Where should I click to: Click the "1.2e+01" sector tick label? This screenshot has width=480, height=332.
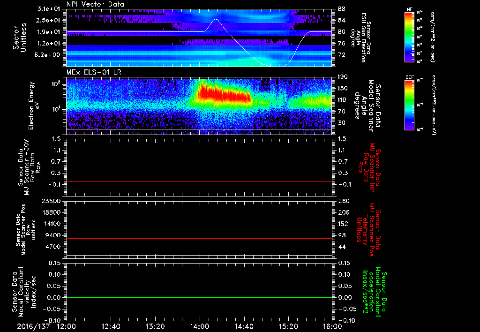coord(49,44)
